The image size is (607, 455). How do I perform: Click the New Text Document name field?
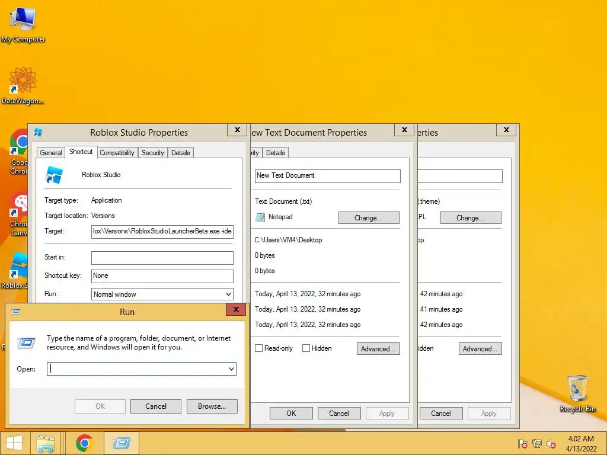click(x=327, y=175)
